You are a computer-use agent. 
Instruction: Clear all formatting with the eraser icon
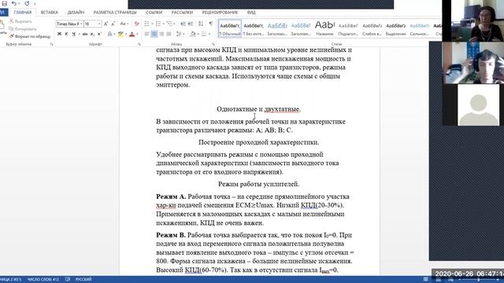tap(136, 24)
